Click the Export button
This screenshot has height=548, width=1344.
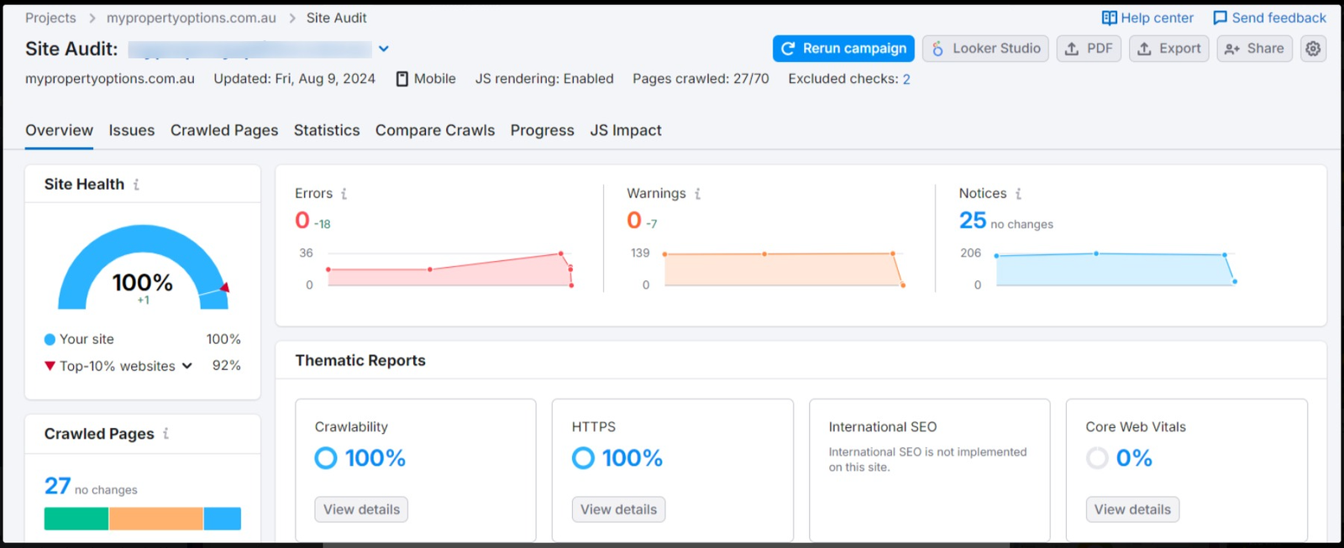pyautogui.click(x=1169, y=49)
